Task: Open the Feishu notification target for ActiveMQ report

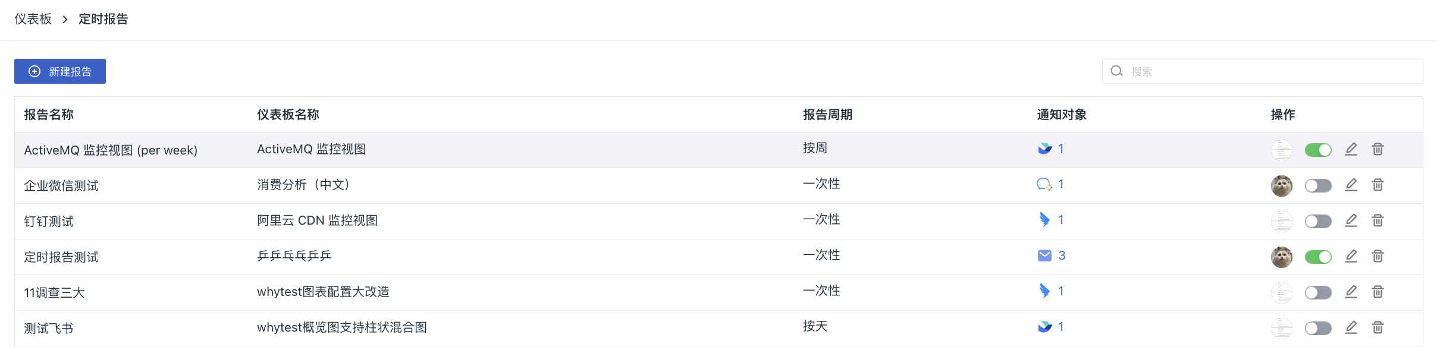Action: [1045, 149]
